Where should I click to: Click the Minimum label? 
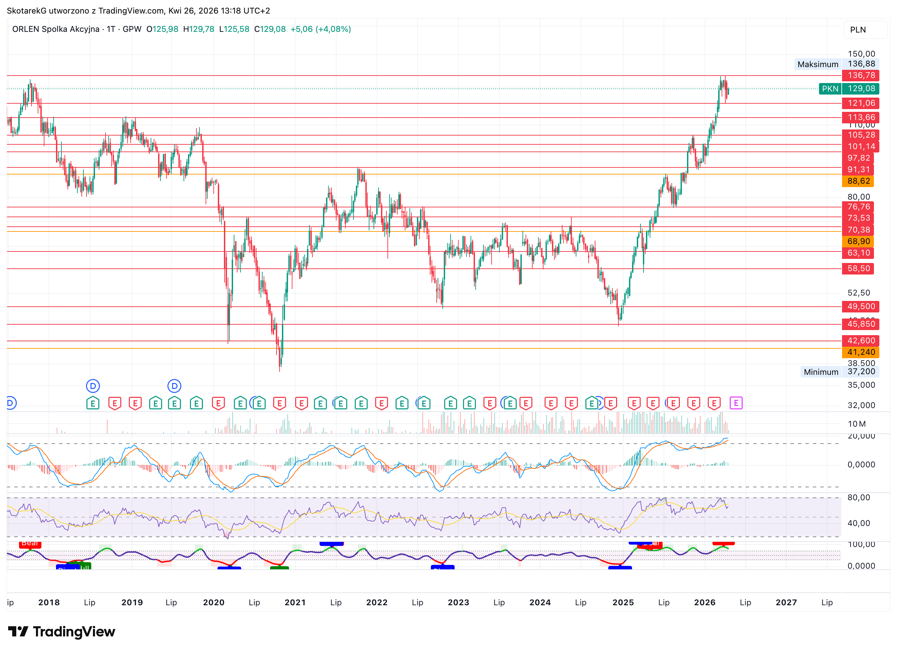coord(821,372)
